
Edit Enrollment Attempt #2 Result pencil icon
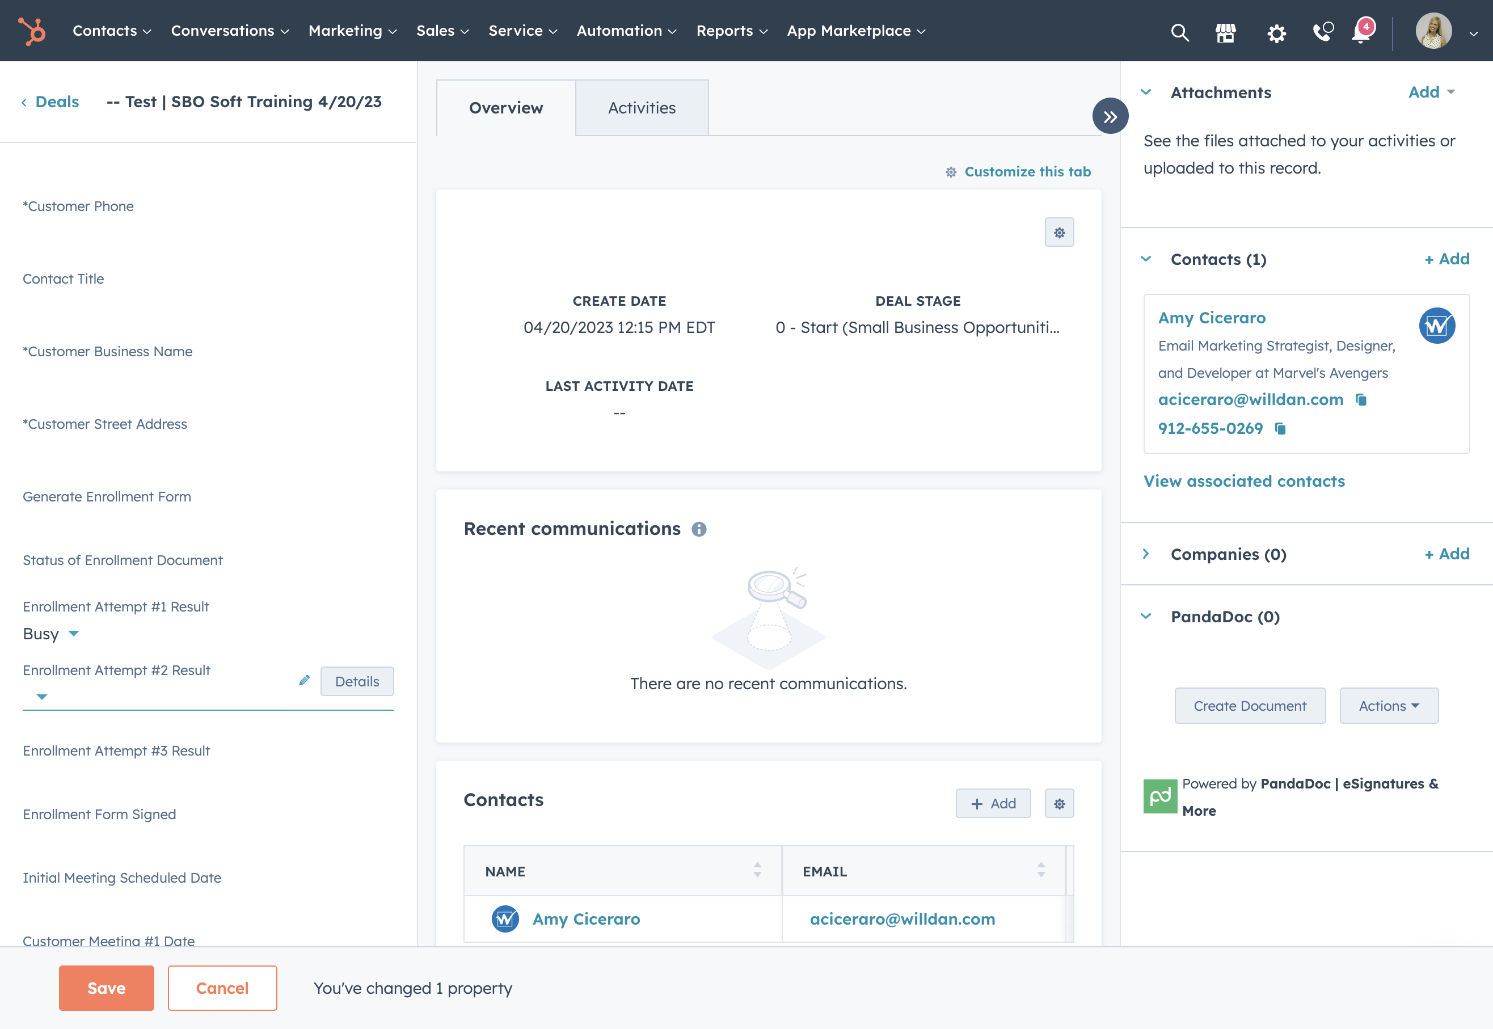pyautogui.click(x=304, y=680)
